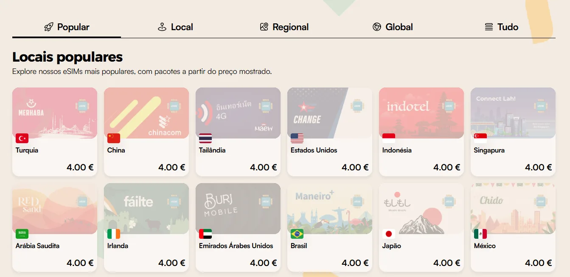The height and width of the screenshot is (277, 570).
Task: Open the RED sand Saudi card image
Action: 54,207
